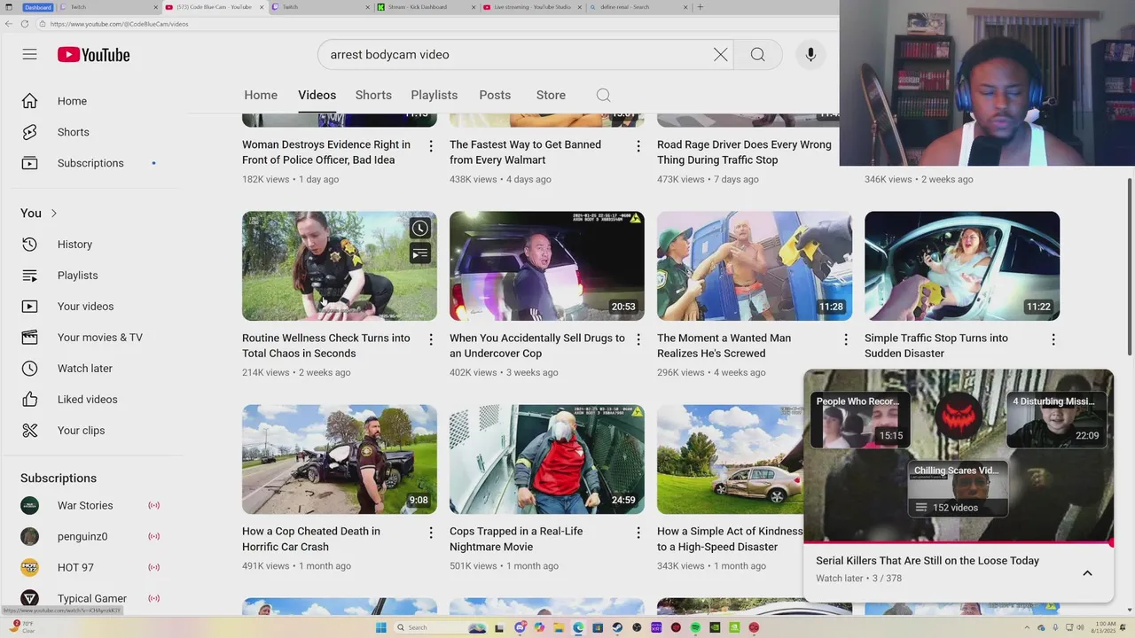Open options for Cops Trapped video
The height and width of the screenshot is (638, 1135).
point(638,533)
